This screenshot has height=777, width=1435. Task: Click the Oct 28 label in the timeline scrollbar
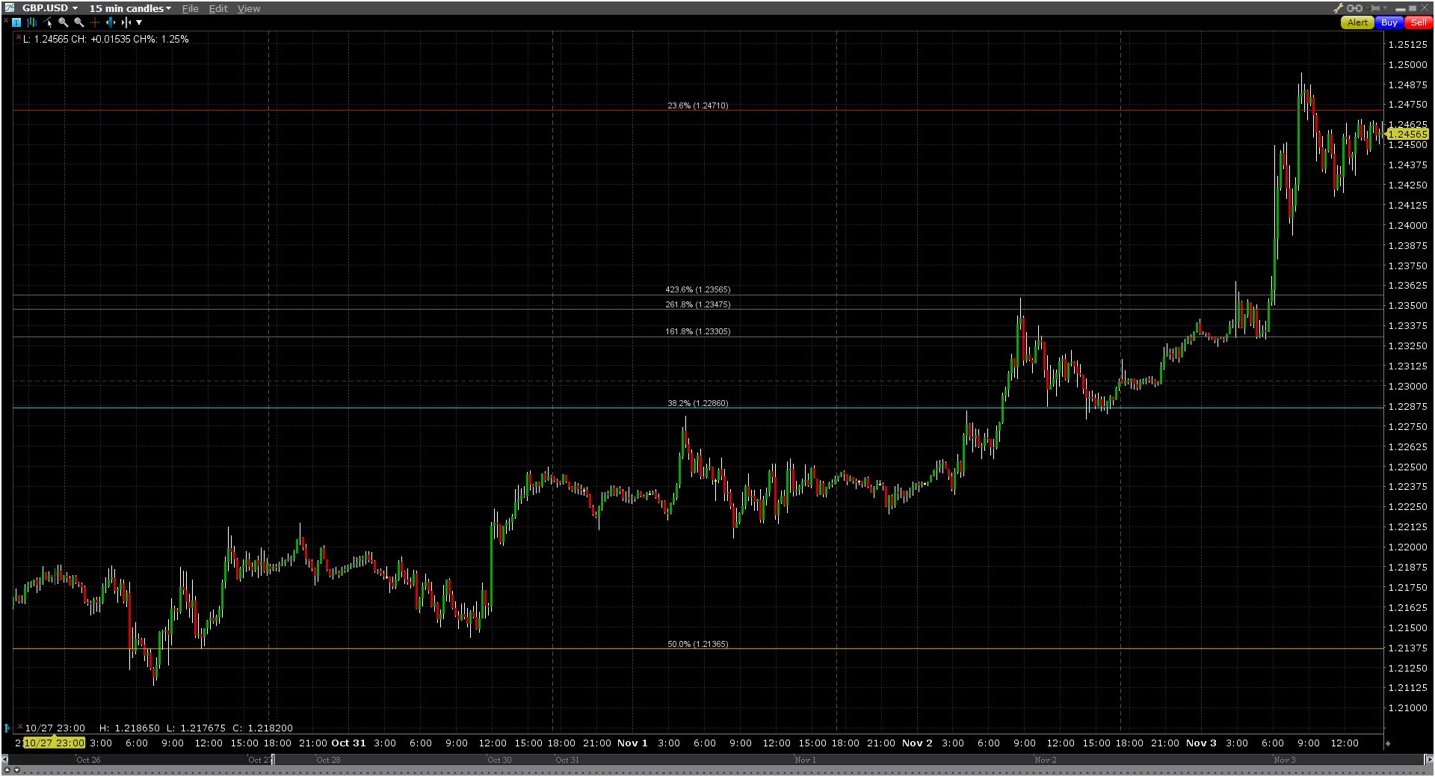pyautogui.click(x=328, y=760)
